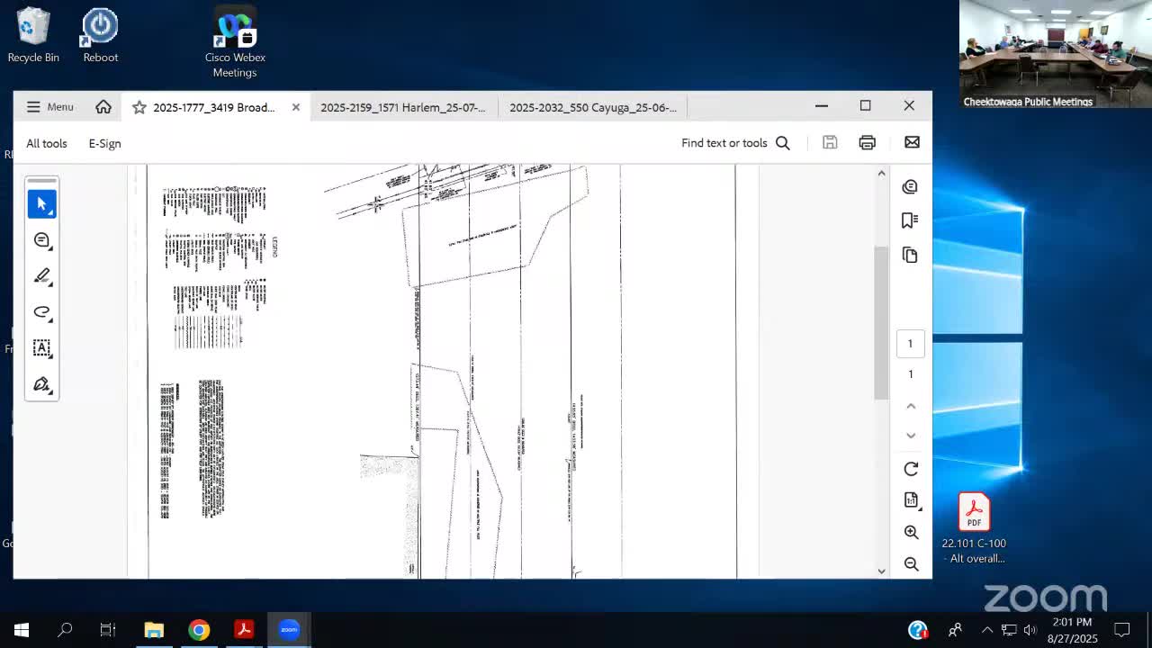Share the file by email icon
The image size is (1152, 648).
point(912,143)
